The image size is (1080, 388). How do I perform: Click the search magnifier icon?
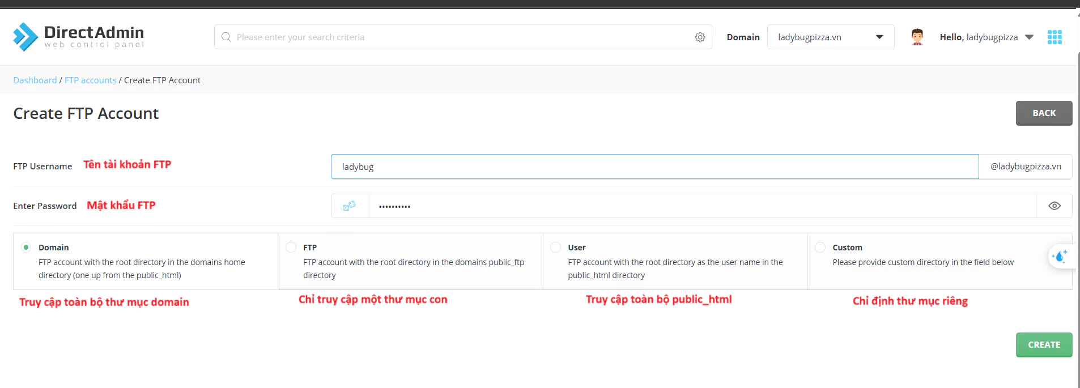coord(226,37)
